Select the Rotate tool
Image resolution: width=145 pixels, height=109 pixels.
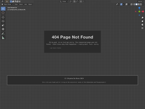[x=3, y=21]
